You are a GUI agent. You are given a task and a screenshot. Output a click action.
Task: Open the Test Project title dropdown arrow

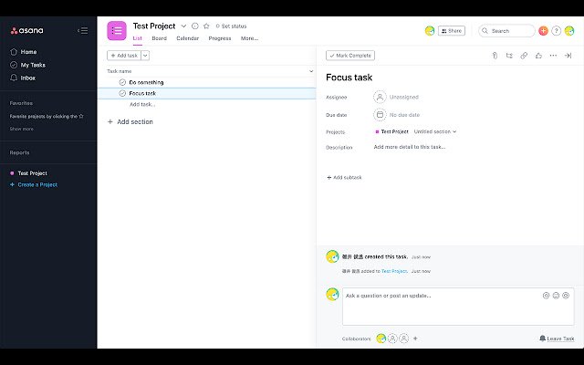tap(183, 26)
